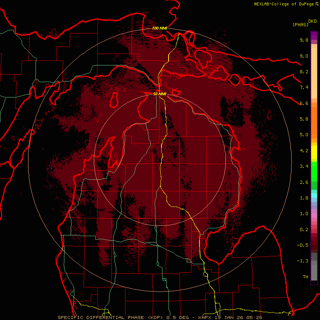The height and width of the screenshot is (320, 320).
Task: Select the 4.2 scale label
Action: click(x=304, y=151)
